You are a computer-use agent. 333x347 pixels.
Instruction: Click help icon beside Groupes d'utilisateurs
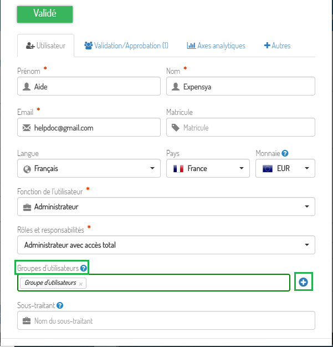tap(84, 268)
